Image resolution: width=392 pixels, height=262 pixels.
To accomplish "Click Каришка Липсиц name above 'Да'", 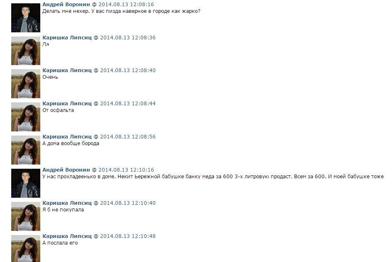I will tap(67, 38).
